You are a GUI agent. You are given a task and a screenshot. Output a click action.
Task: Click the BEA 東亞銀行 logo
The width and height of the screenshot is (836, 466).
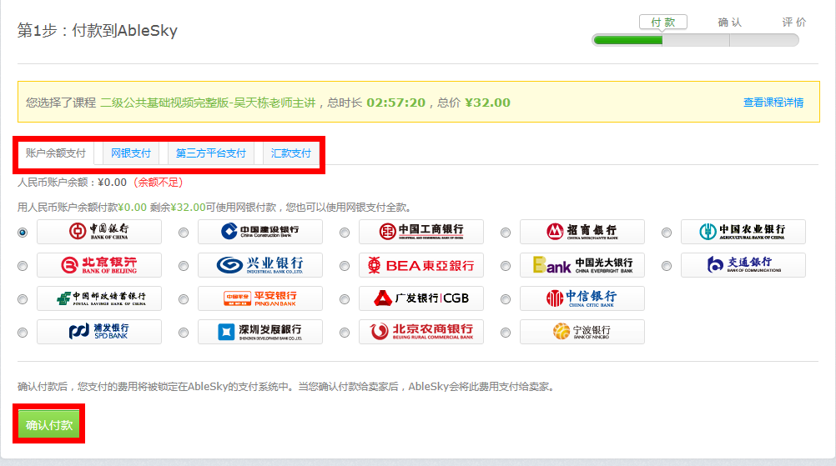421,265
